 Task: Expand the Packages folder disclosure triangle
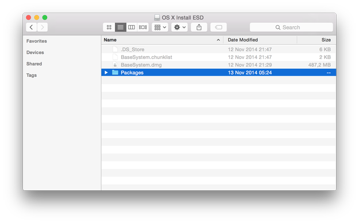tap(106, 72)
